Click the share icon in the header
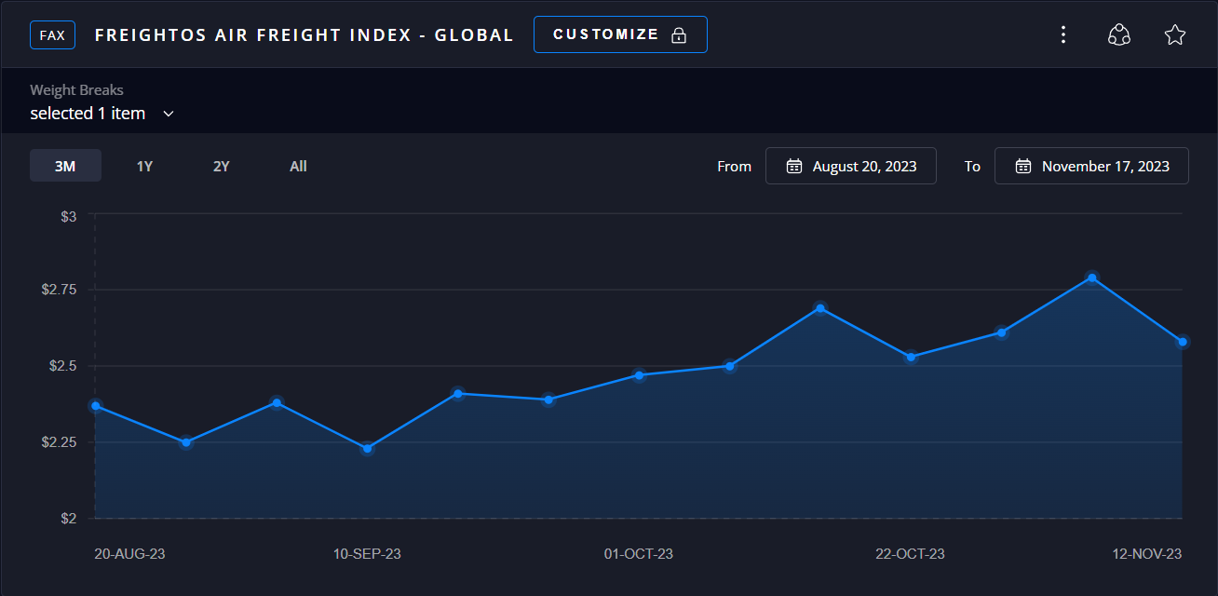This screenshot has width=1218, height=596. pos(1118,35)
